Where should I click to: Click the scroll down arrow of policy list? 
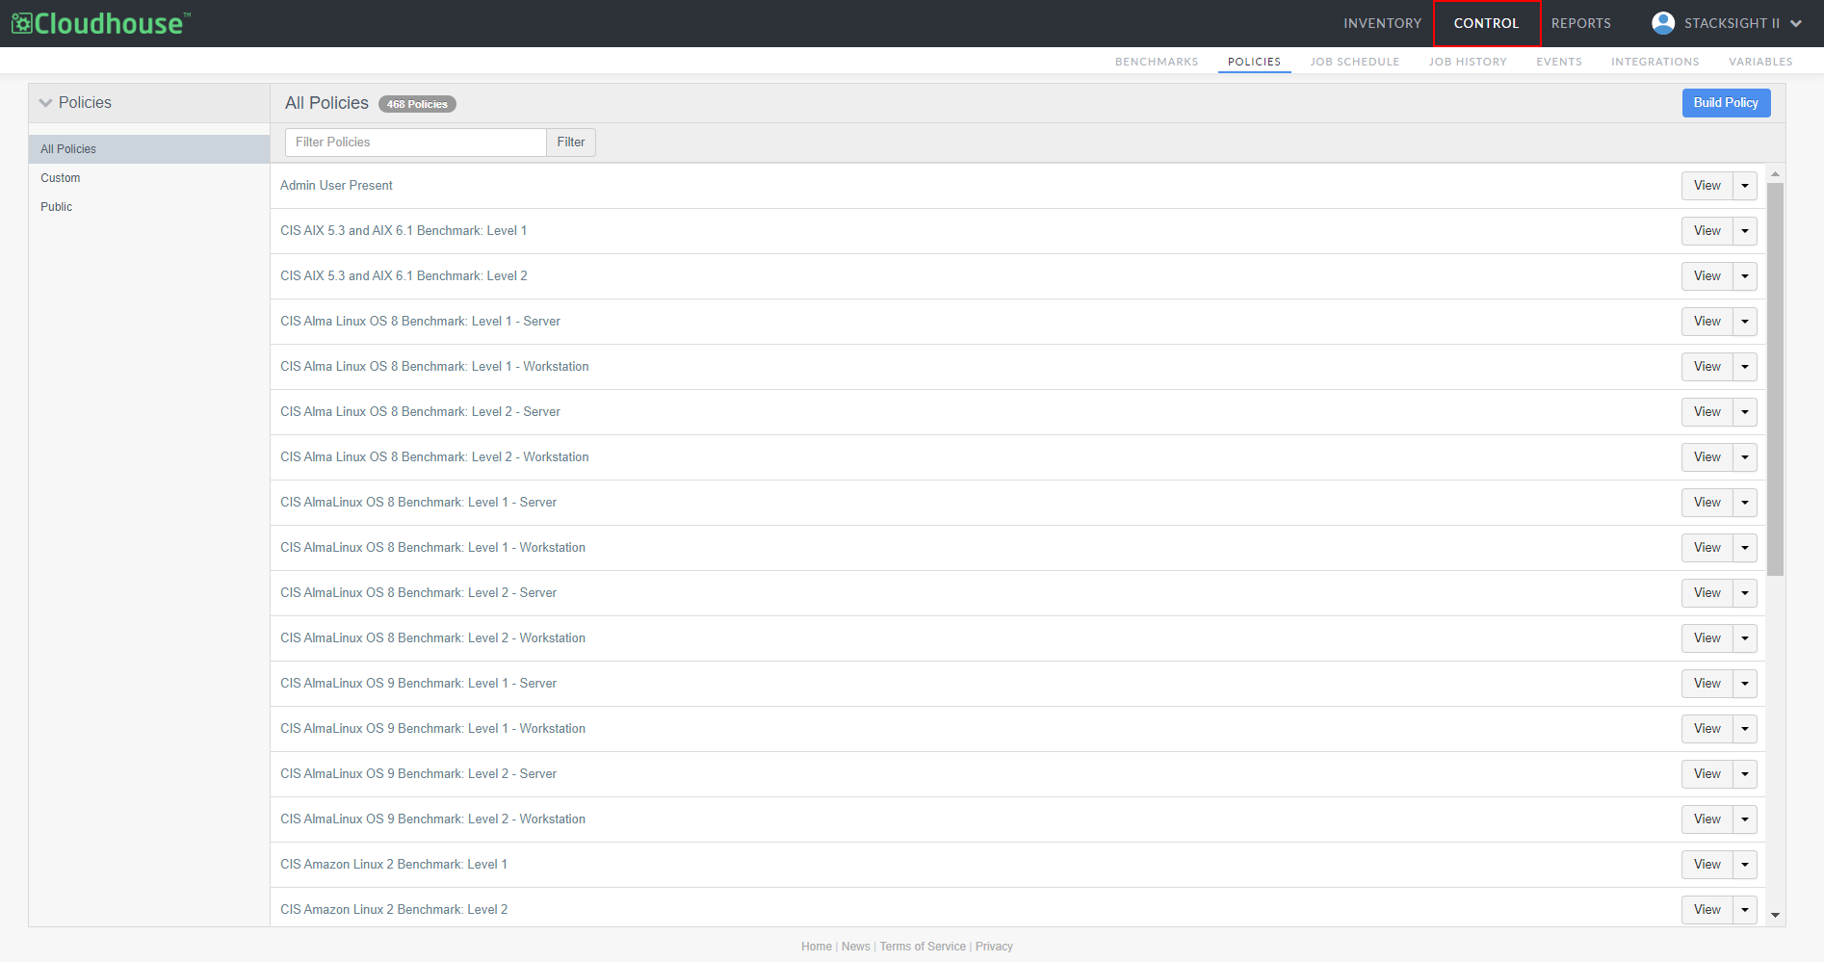pos(1775,916)
